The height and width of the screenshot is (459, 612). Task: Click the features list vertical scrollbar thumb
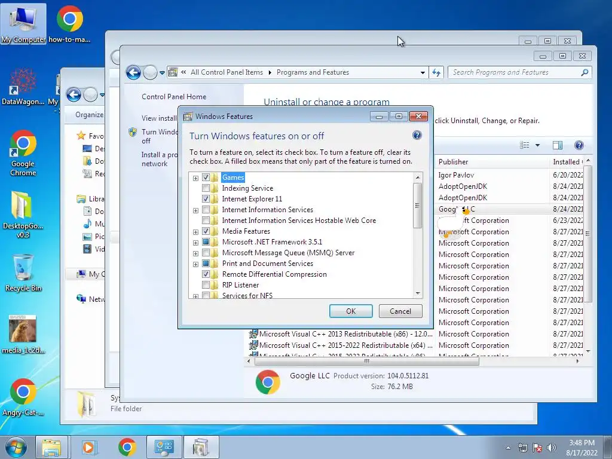coord(417,206)
